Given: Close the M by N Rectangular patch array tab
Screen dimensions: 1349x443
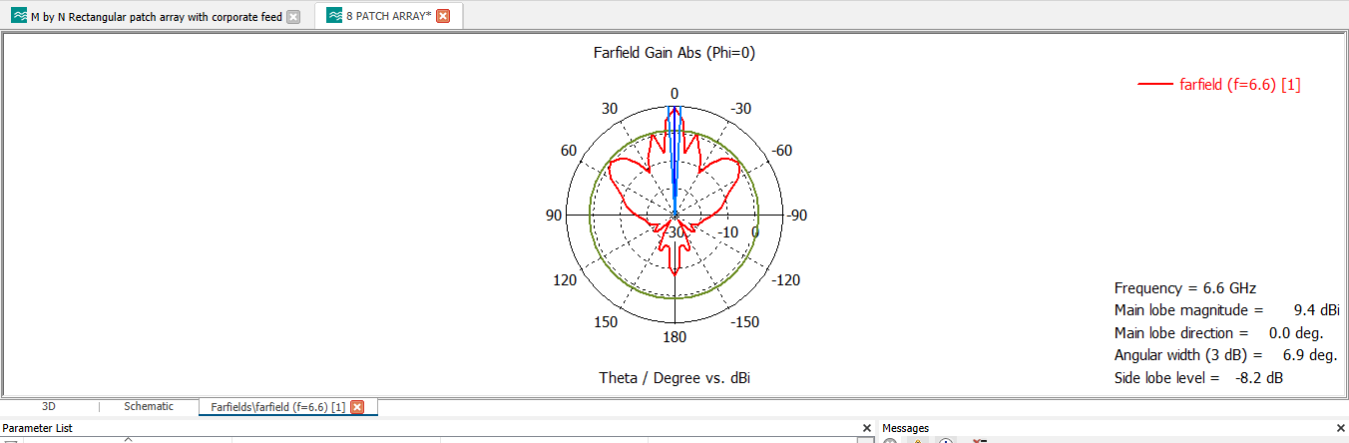Looking at the screenshot, I should pyautogui.click(x=292, y=17).
